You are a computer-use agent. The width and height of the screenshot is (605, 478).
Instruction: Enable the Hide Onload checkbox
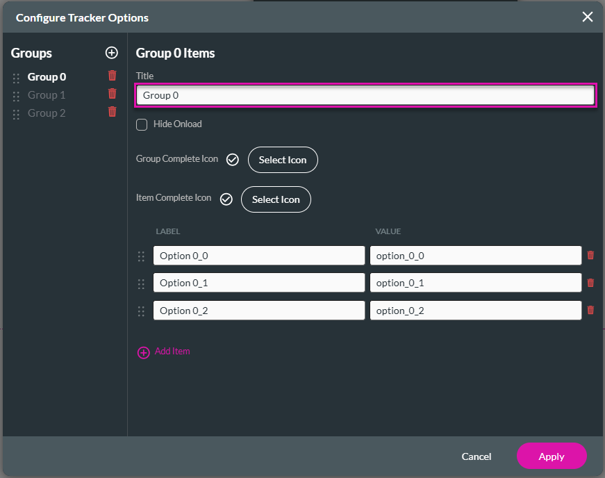click(142, 124)
